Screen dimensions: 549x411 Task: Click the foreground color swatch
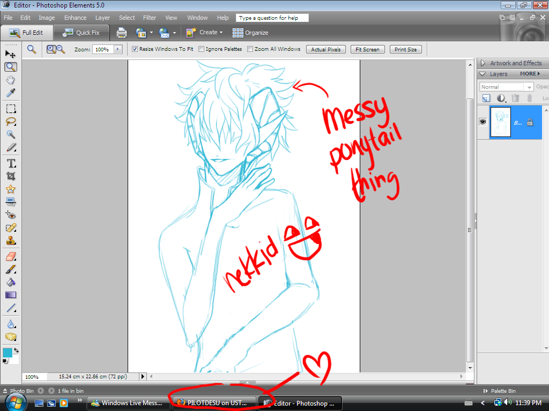[8, 353]
